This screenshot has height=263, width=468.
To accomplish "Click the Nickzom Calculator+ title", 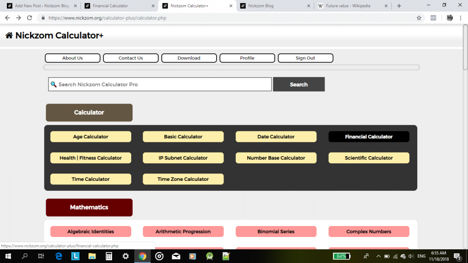I will click(x=59, y=36).
